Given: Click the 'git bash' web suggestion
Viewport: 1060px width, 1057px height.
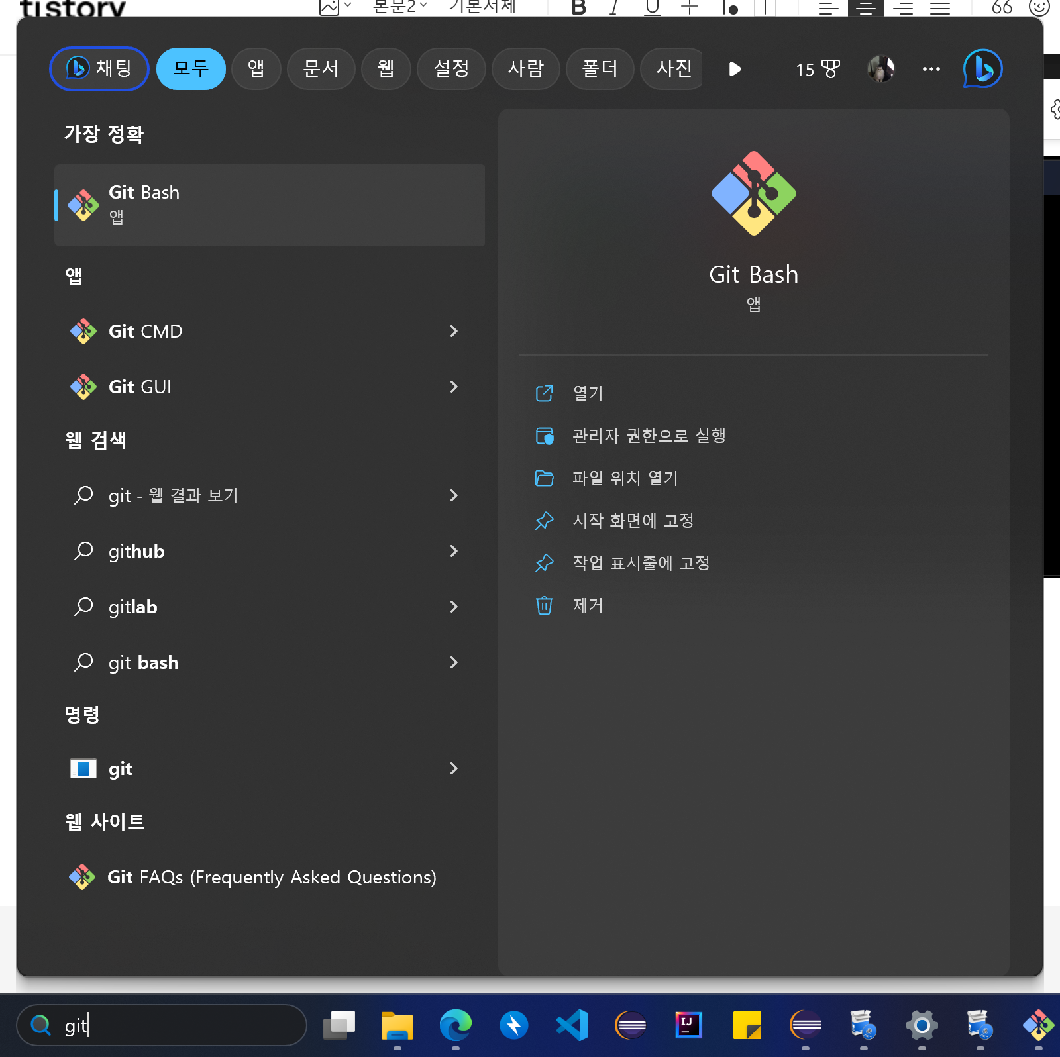Looking at the screenshot, I should (270, 662).
